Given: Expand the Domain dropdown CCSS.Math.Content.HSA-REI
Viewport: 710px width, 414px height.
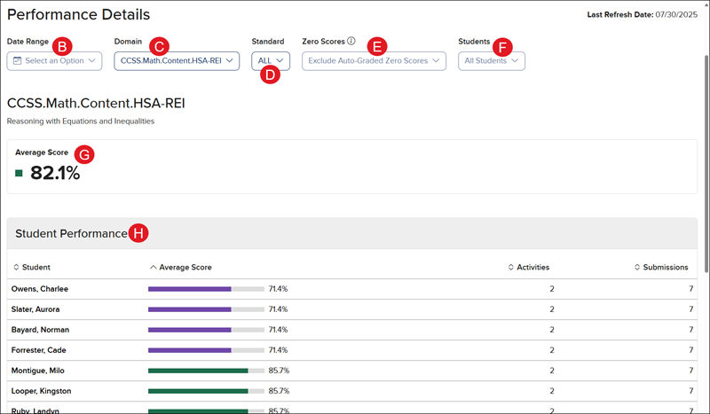Looking at the screenshot, I should [x=177, y=61].
